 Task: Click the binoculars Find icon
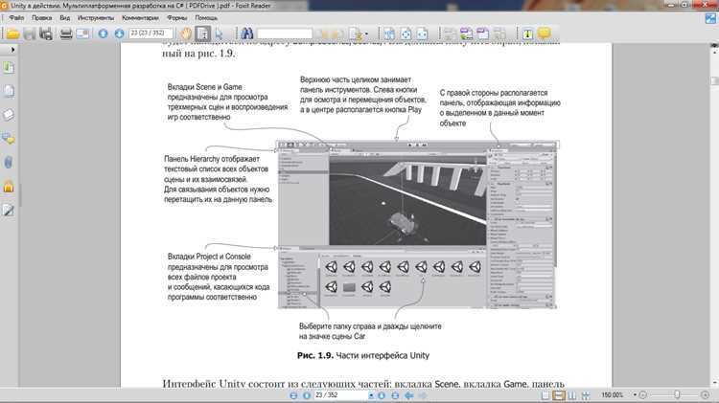pos(247,34)
